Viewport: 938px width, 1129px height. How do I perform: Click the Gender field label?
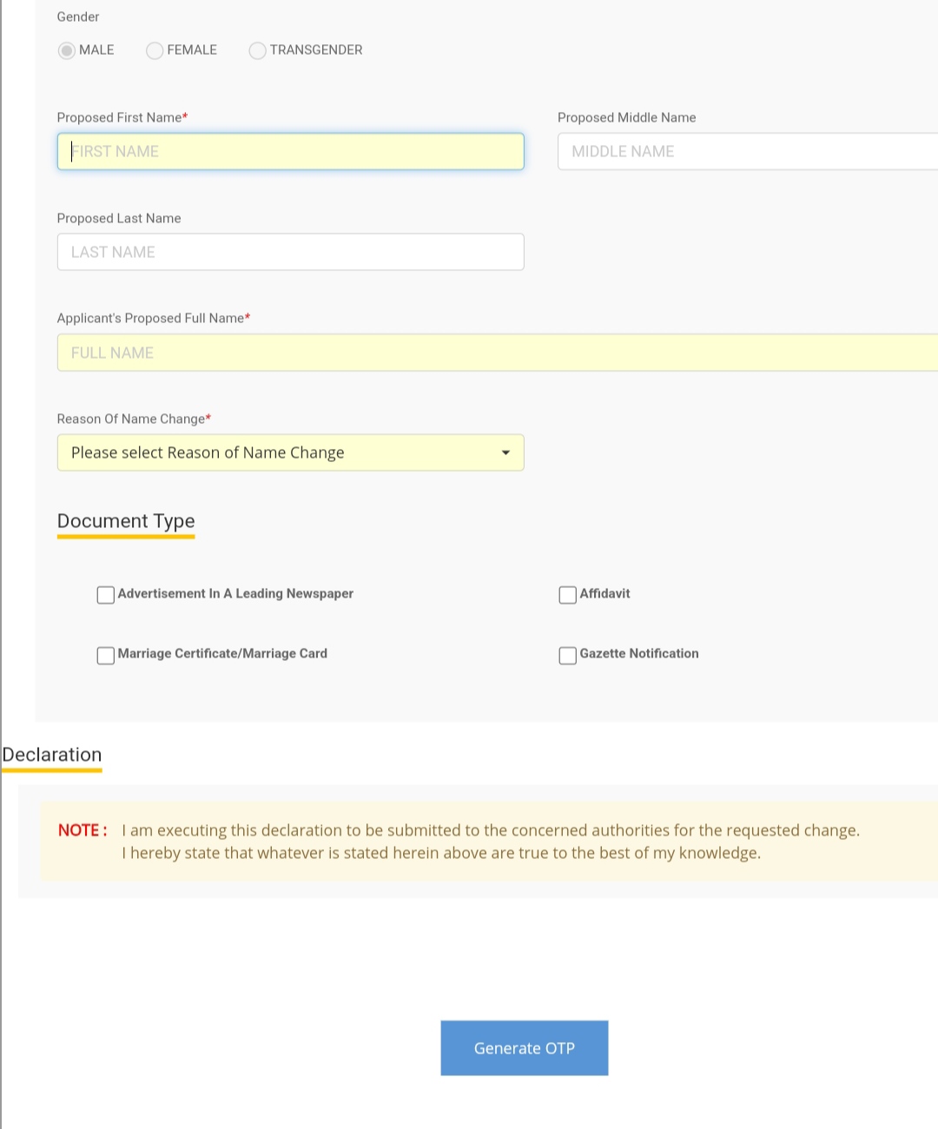(78, 17)
